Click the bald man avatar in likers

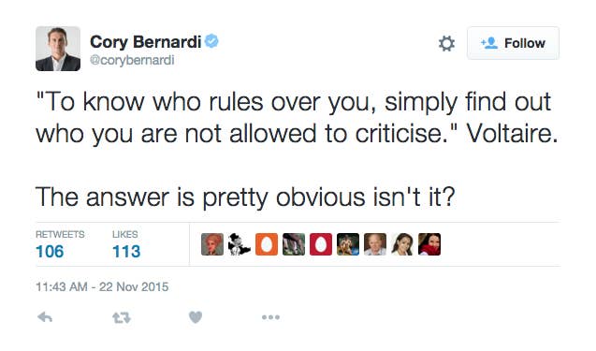[375, 244]
